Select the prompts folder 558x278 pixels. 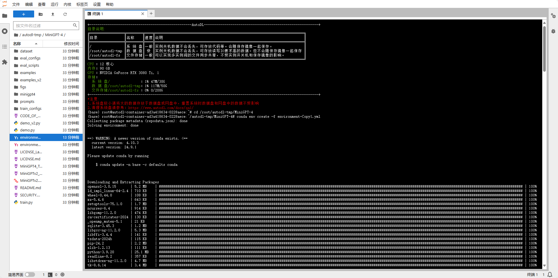pyautogui.click(x=46, y=101)
